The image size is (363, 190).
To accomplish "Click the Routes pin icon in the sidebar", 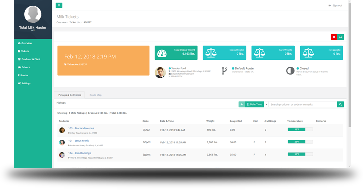I will (19, 75).
